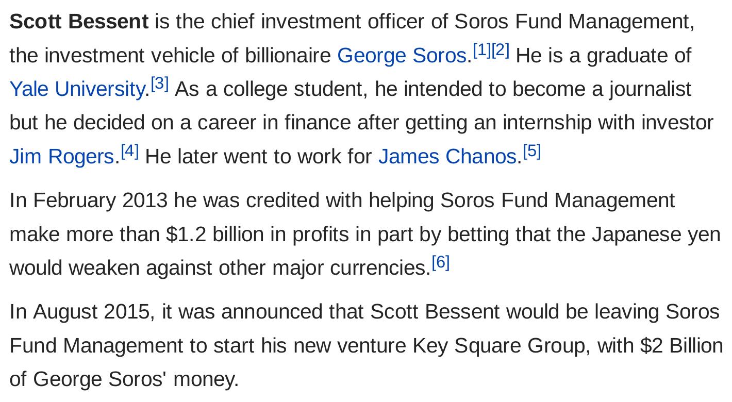Click the words 'In February 2013'
732x402 pixels.
pyautogui.click(x=88, y=200)
